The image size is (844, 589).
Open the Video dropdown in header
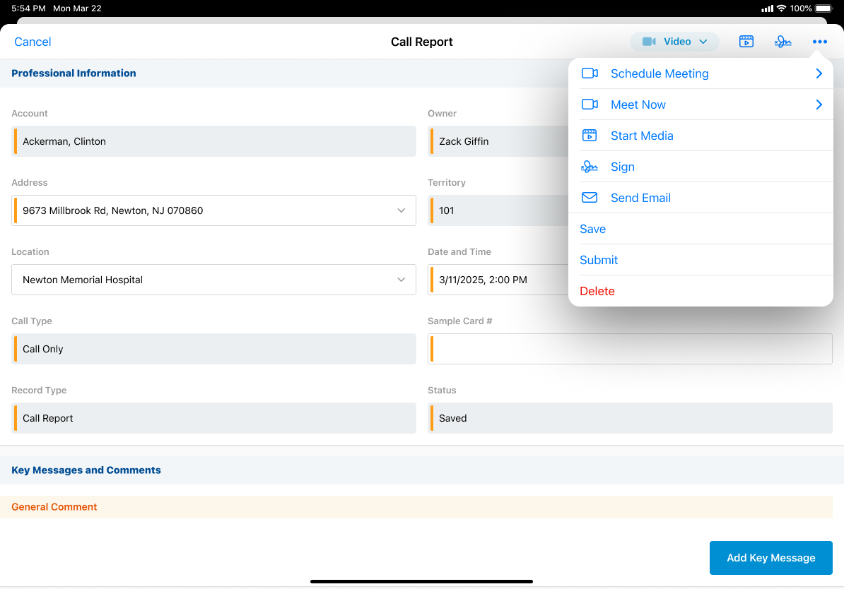(674, 42)
